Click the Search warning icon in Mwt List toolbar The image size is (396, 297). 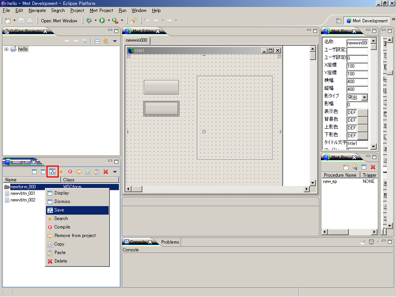click(x=61, y=172)
